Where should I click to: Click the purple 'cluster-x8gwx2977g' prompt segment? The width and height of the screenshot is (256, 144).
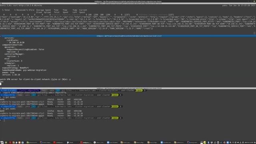coord(28,90)
